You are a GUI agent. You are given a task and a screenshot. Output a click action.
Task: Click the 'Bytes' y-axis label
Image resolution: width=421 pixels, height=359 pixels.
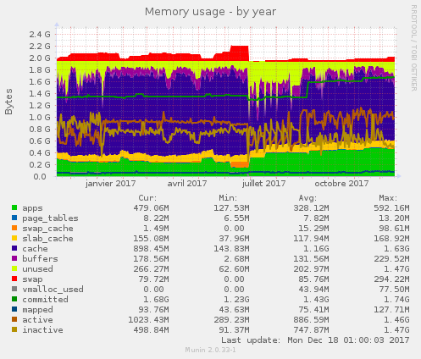point(8,102)
